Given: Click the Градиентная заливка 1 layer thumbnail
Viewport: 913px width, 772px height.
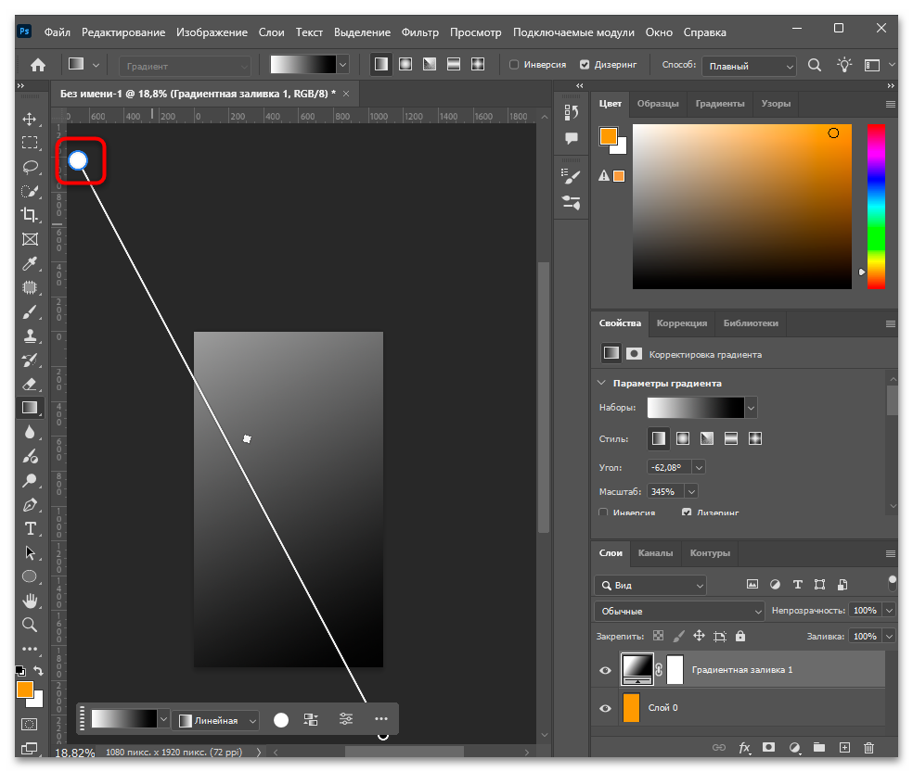Looking at the screenshot, I should click(x=637, y=670).
